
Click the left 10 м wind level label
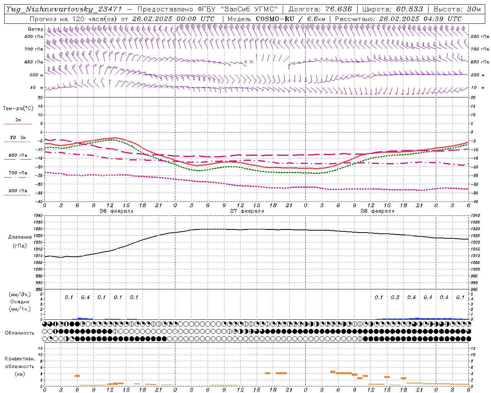tap(36, 88)
